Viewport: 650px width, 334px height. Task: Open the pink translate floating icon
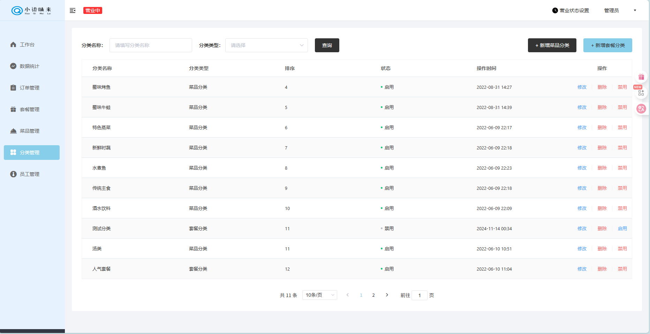641,109
